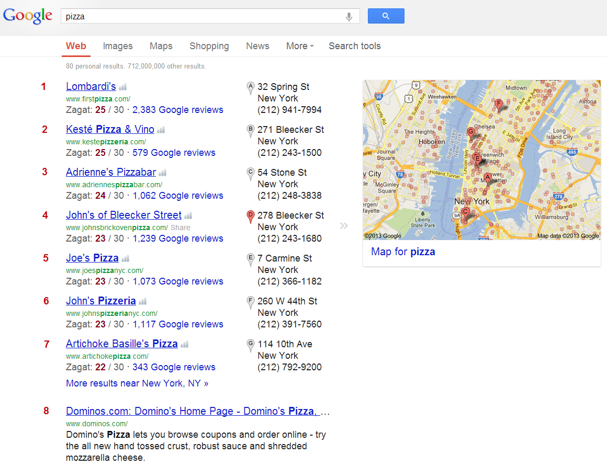
Task: Open the Kesté Pizza & Vino result
Action: point(110,129)
